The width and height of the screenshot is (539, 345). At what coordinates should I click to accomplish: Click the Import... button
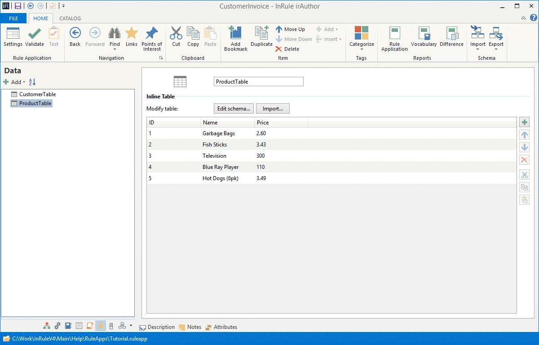click(x=273, y=109)
